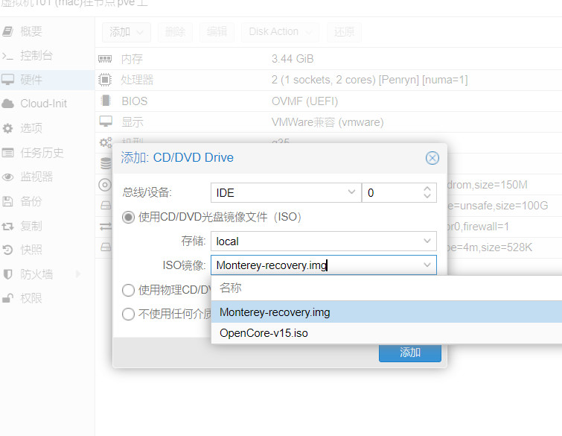The image size is (562, 436).
Task: Decrease the device number with down arrow
Action: 427,196
